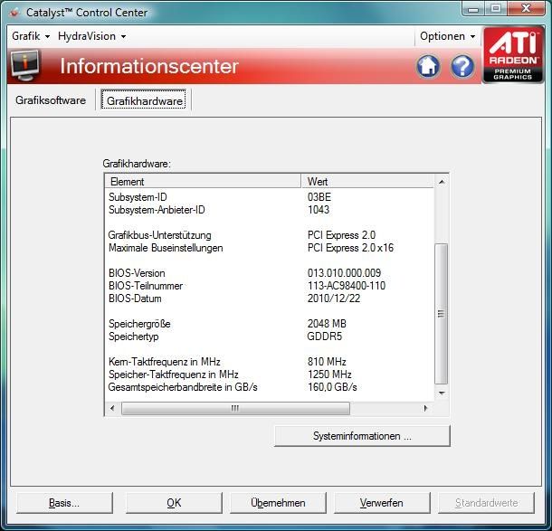Minimize the Catalyst Control Center window
Screen dimensions: 552x531
tap(473, 8)
